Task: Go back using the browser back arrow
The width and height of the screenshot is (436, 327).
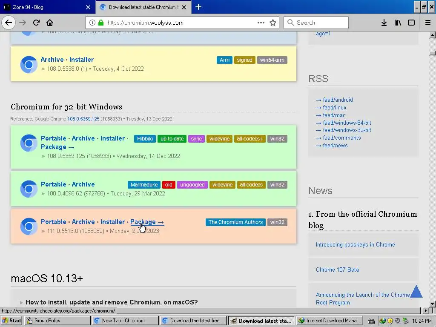Action: point(9,23)
